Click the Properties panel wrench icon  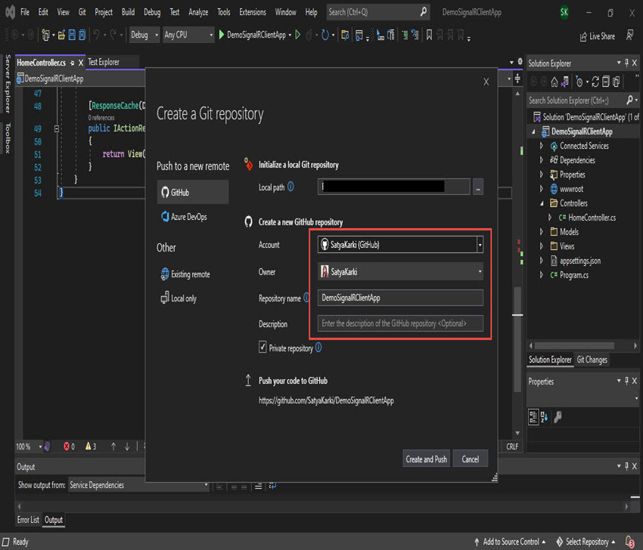coord(558,417)
